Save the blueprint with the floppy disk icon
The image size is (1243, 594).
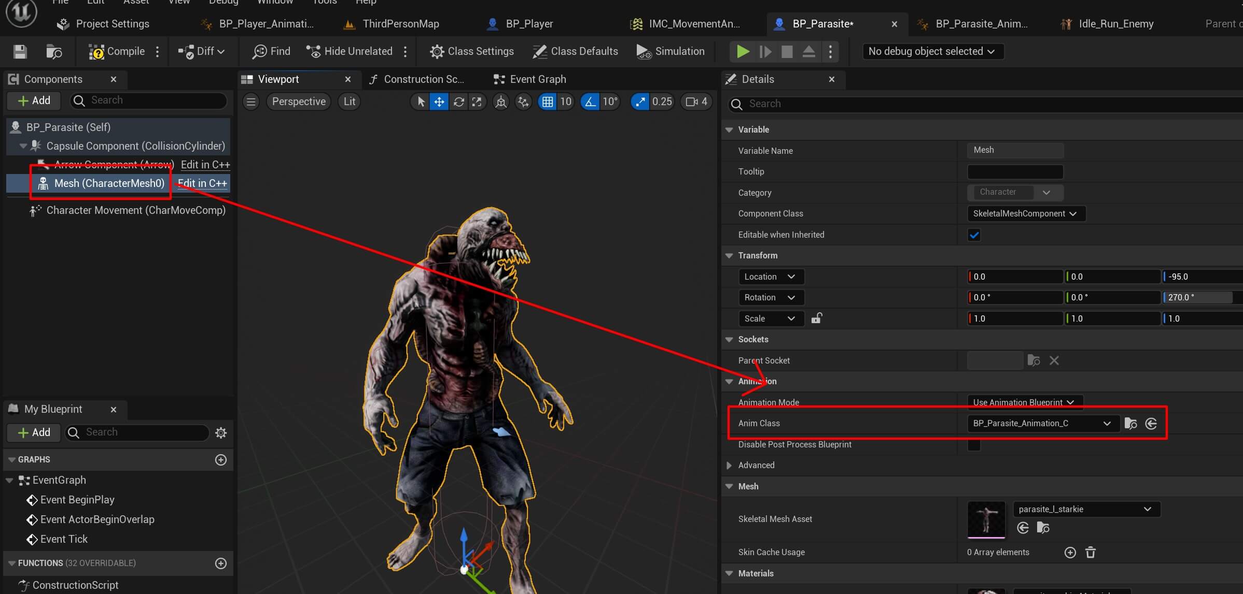coord(20,51)
